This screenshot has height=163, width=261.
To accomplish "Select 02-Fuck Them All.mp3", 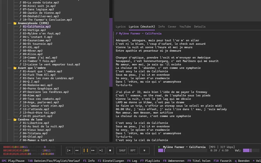I will [39, 75].
